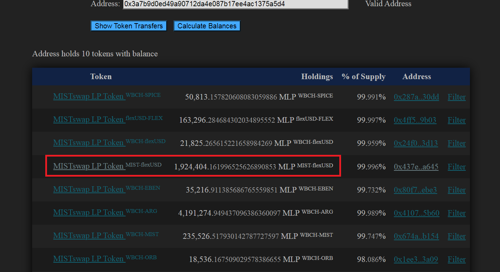Viewport: 500px width, 272px height.
Task: Click supply percentage 99.989%
Action: [371, 213]
